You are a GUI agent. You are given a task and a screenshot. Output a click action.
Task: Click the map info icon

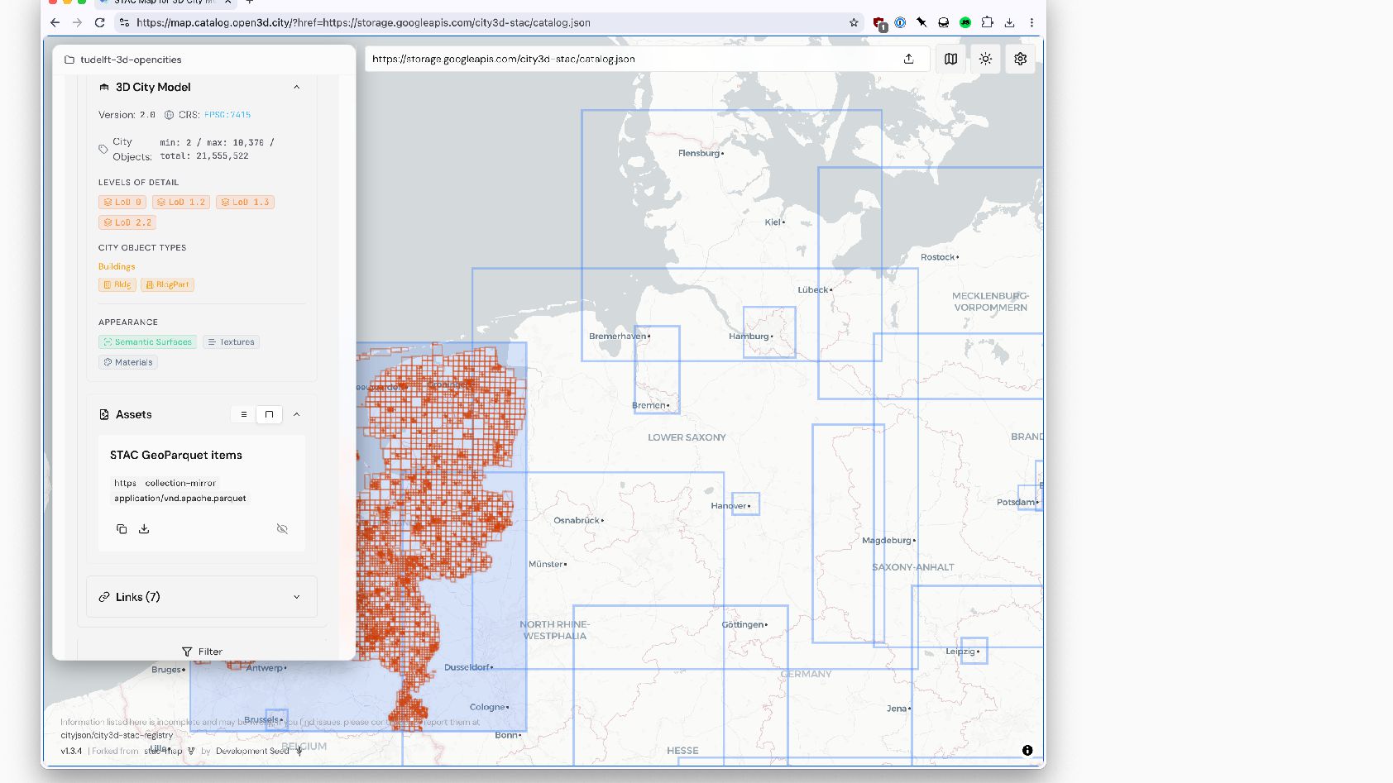point(1027,751)
